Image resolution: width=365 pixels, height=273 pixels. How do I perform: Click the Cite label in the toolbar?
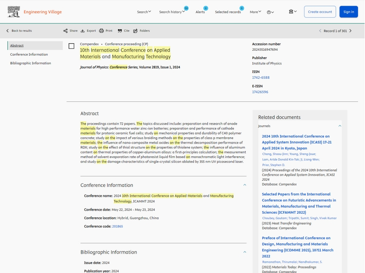pos(126,31)
